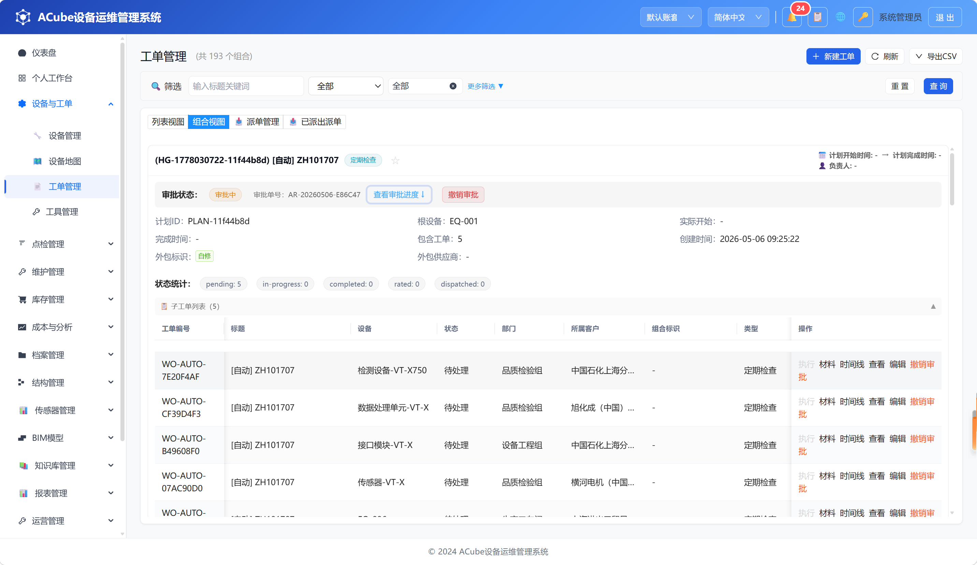Click the red 撤销审批 button

[463, 195]
